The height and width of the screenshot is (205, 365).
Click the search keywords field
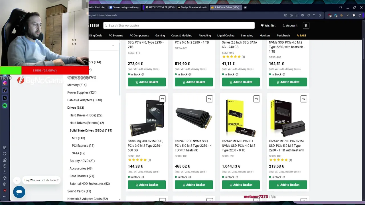point(179,25)
